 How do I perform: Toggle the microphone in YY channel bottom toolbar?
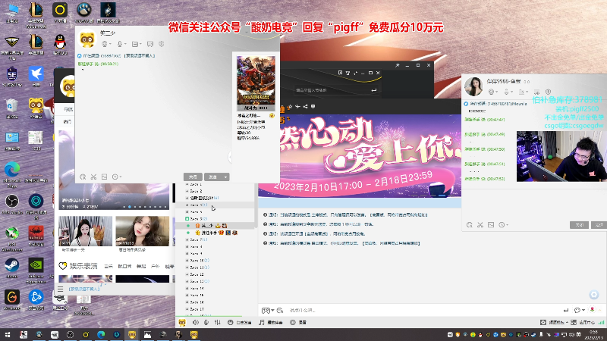206,322
